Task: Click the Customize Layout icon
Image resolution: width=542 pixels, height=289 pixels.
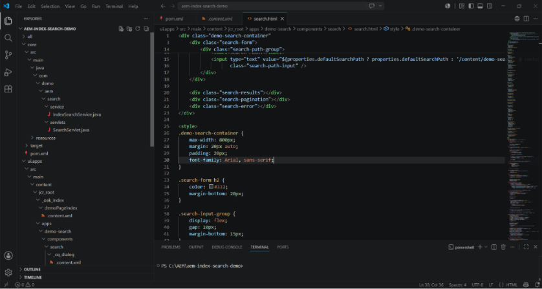Action: click(x=462, y=6)
